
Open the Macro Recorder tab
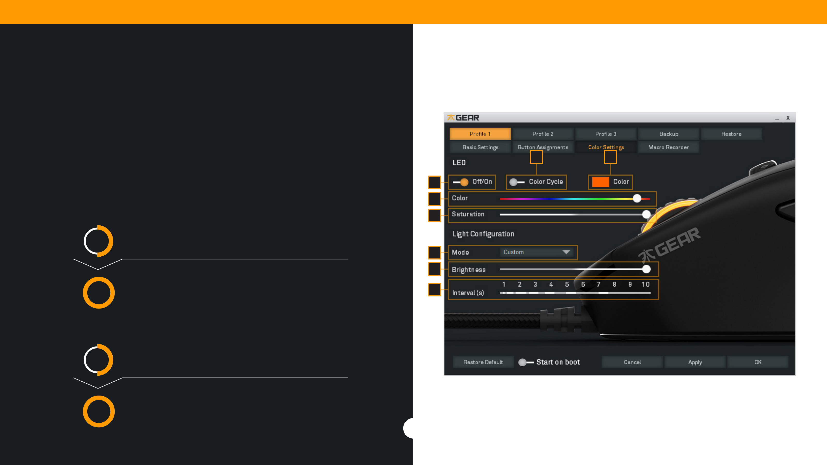669,147
